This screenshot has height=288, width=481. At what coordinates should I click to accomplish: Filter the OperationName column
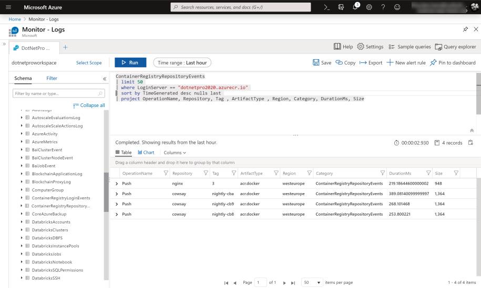(x=166, y=173)
